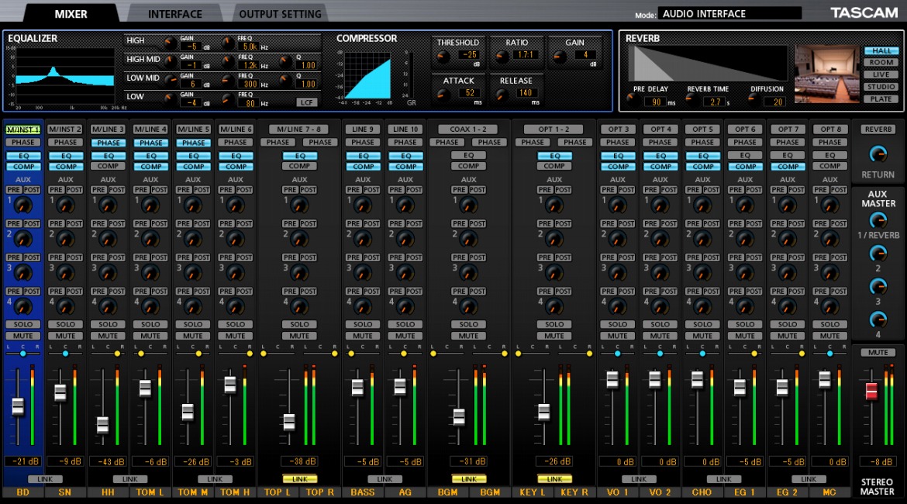Click the PHASE button on the BD channel
The height and width of the screenshot is (504, 907).
click(22, 142)
